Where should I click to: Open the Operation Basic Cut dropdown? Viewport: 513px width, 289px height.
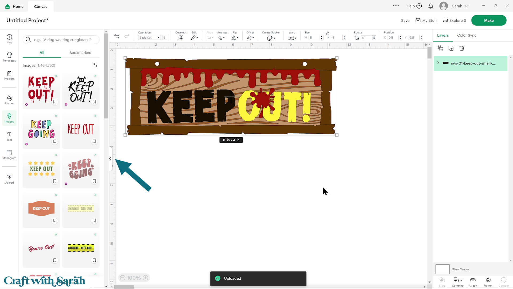(149, 38)
